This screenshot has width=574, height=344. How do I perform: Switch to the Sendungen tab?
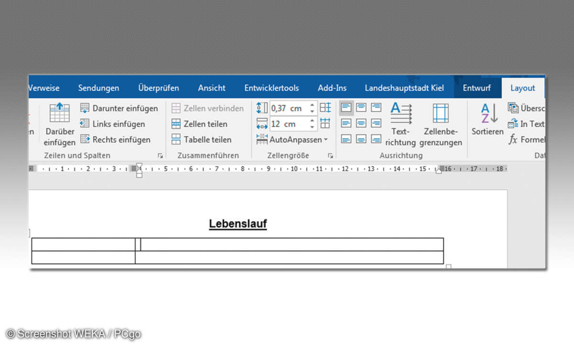point(99,88)
